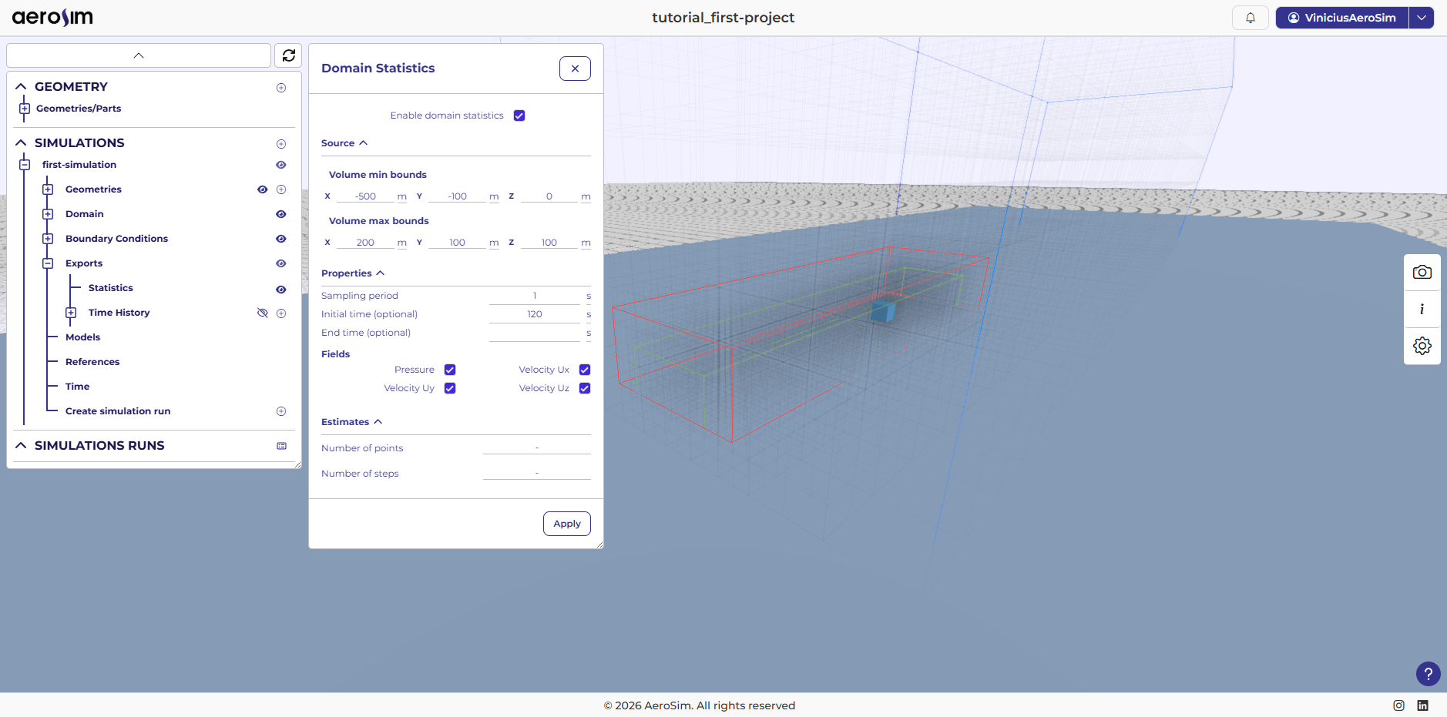Open the simulations runs list icon

(281, 446)
